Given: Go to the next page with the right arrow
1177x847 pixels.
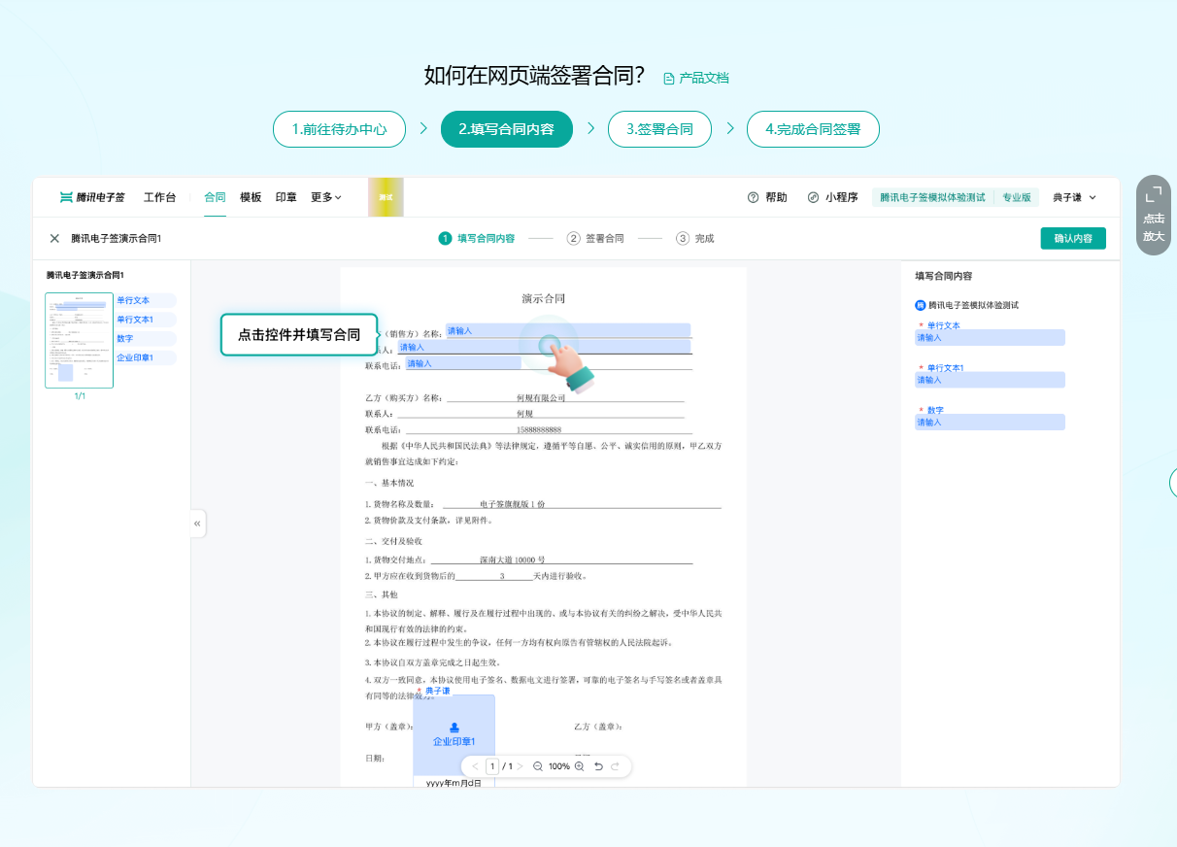Looking at the screenshot, I should pos(522,766).
